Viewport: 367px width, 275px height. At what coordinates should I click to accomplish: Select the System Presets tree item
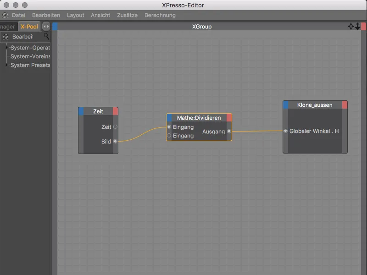point(30,65)
